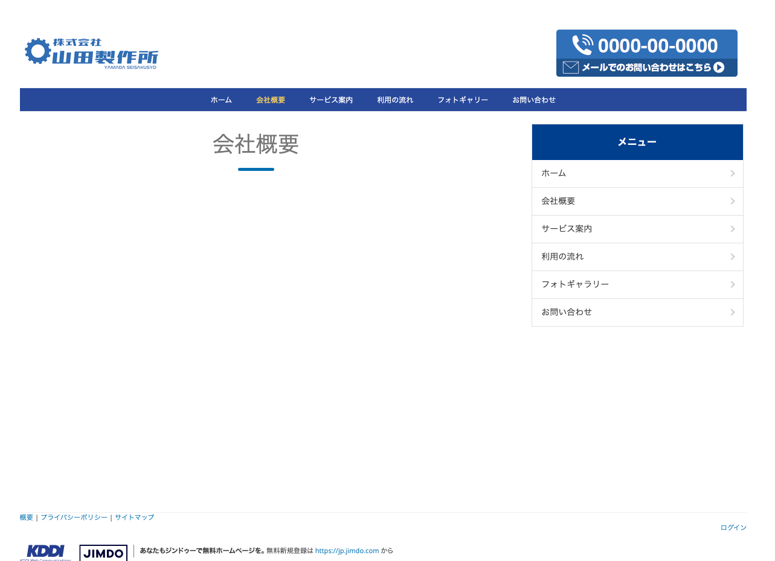
Task: Click the envelope icon in the contact banner
Action: click(x=570, y=68)
